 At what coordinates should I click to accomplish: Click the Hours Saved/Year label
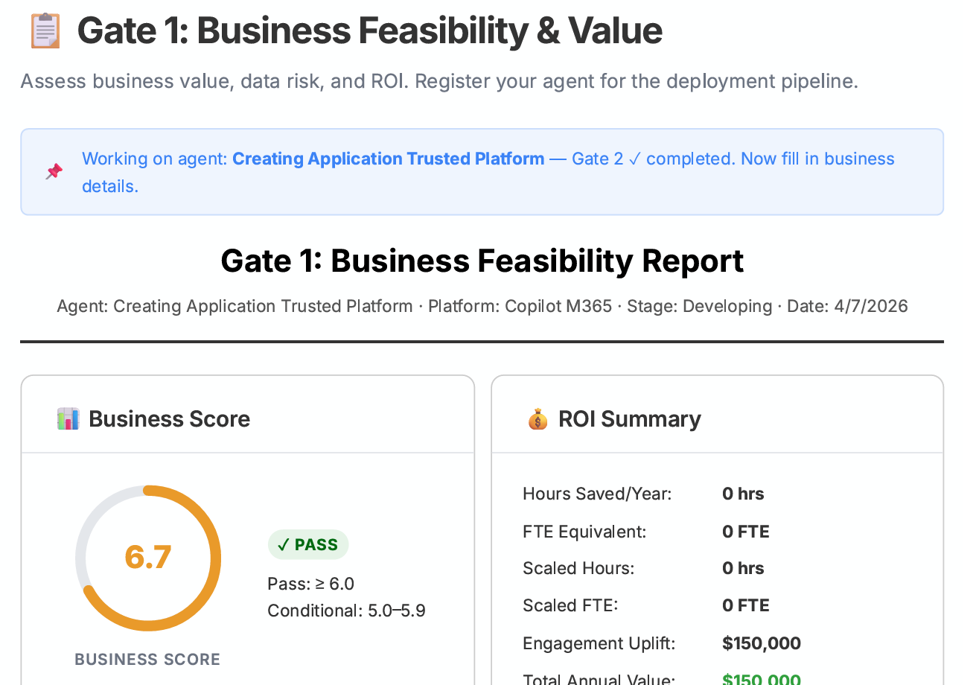597,494
